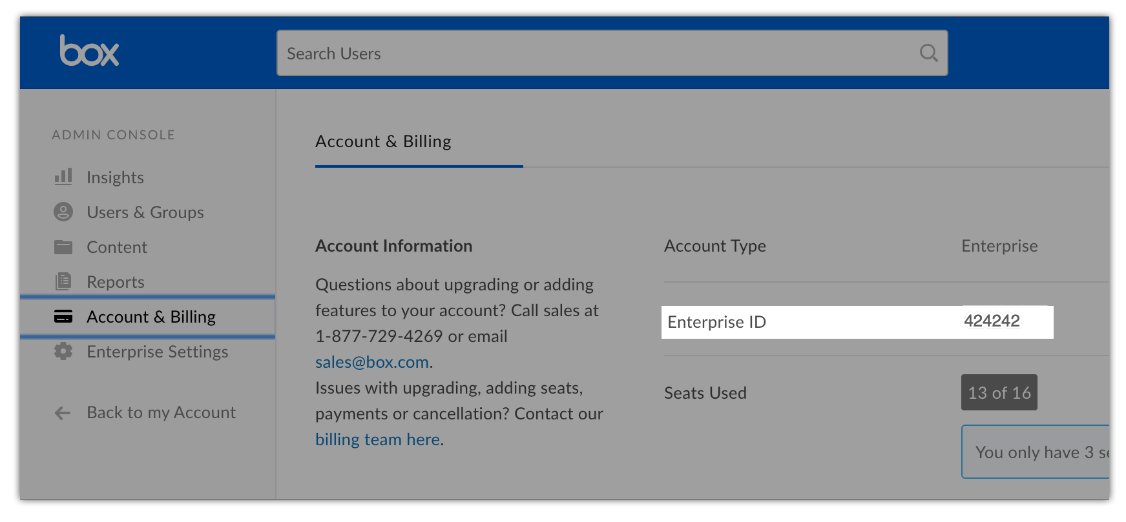Click the ADMIN CONSOLE heading
The width and height of the screenshot is (1126, 522).
tap(114, 135)
